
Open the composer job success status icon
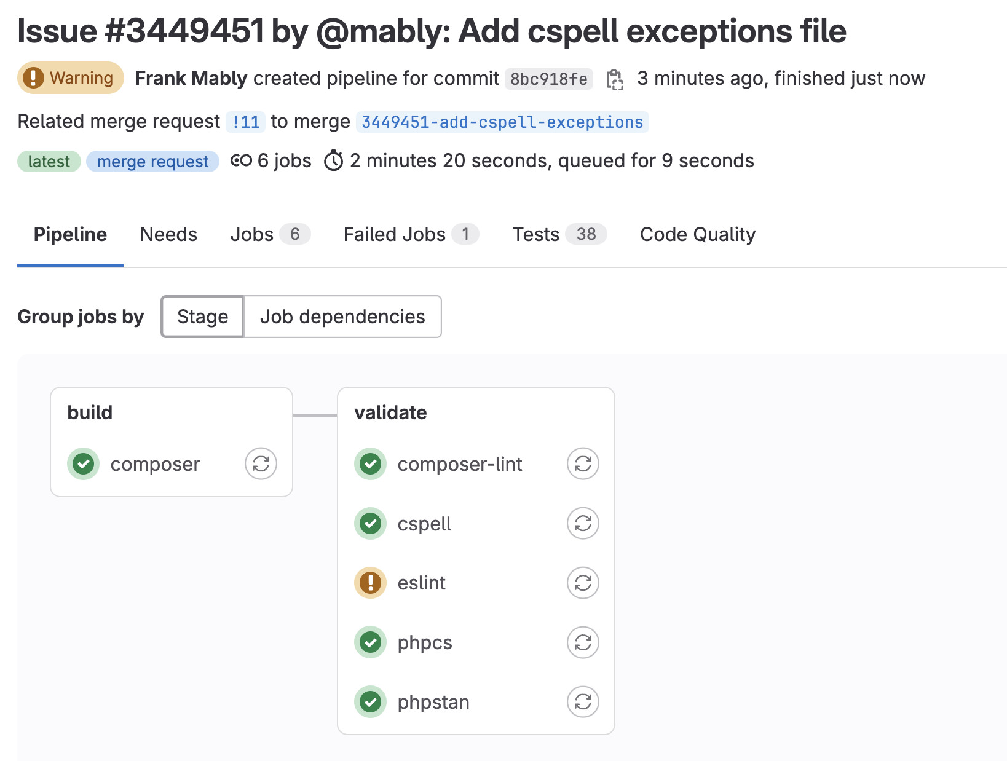84,463
